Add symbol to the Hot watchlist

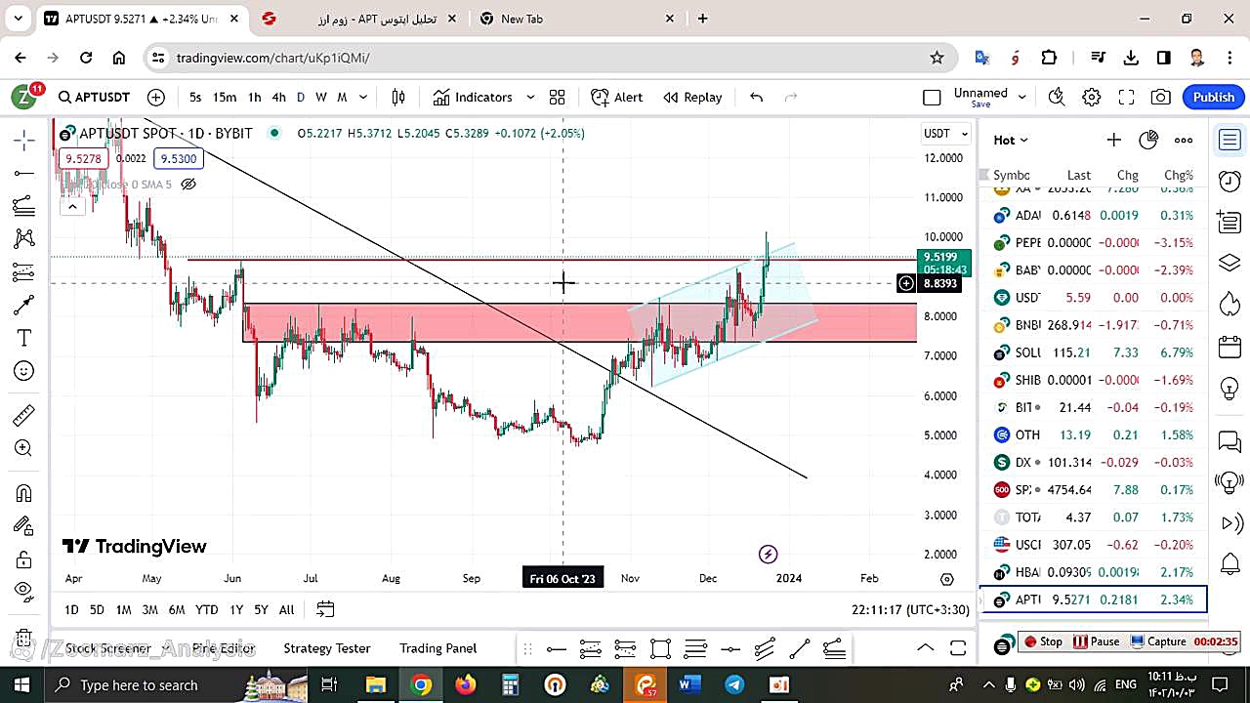1113,140
